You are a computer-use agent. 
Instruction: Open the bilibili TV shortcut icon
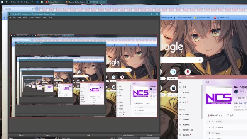click(x=173, y=72)
